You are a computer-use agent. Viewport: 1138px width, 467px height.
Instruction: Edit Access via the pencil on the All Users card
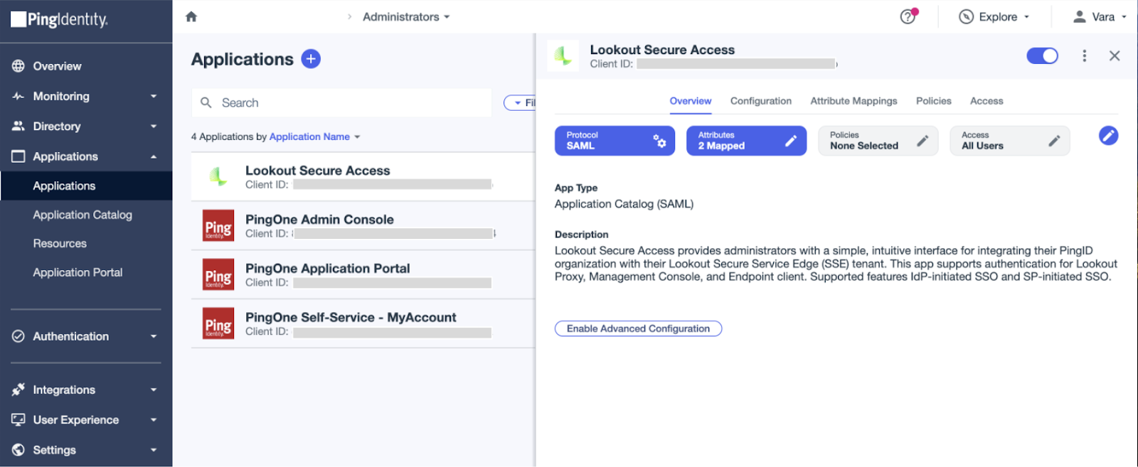pos(1054,141)
